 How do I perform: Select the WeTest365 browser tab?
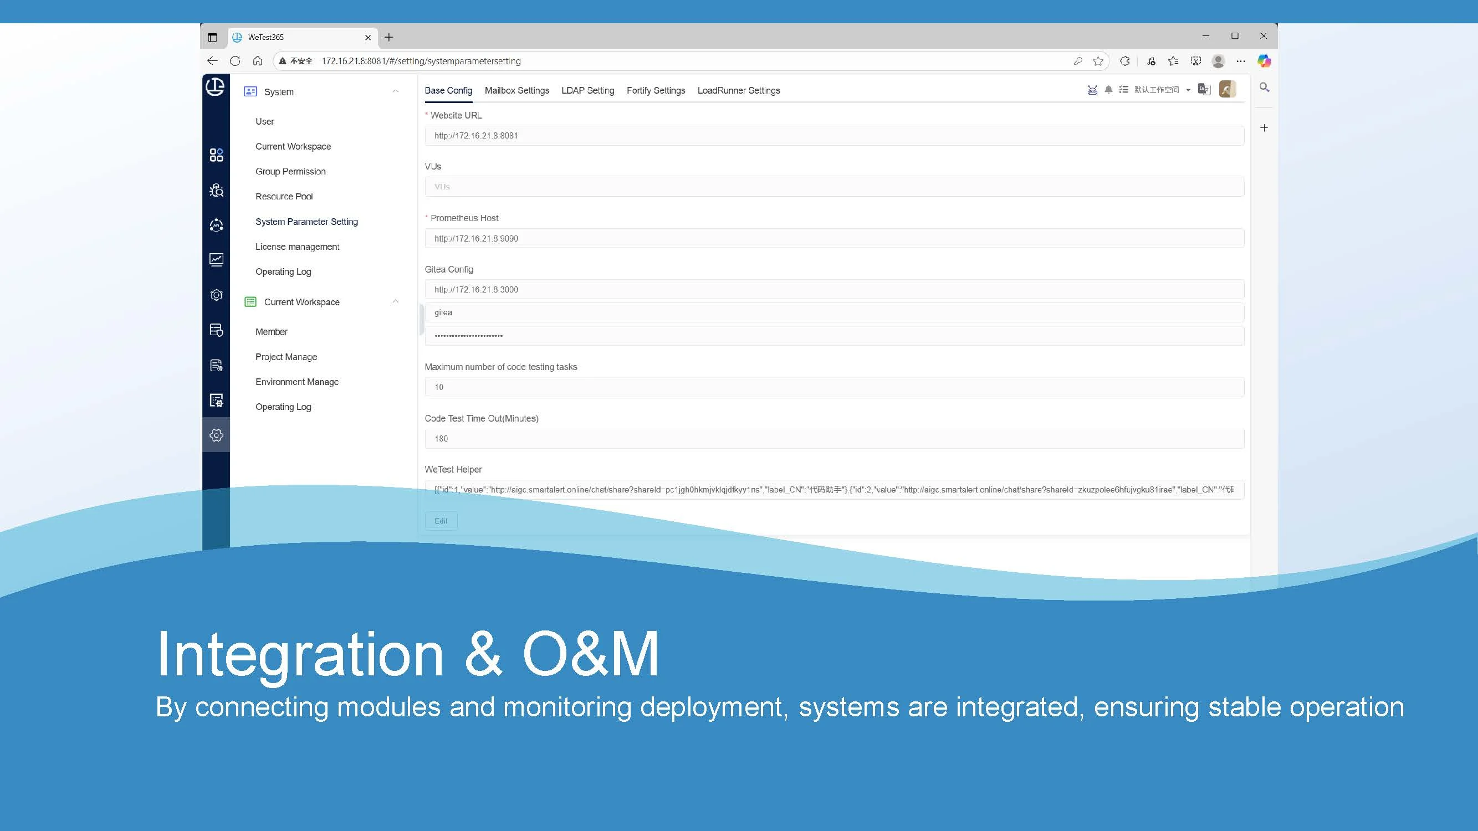(x=303, y=37)
